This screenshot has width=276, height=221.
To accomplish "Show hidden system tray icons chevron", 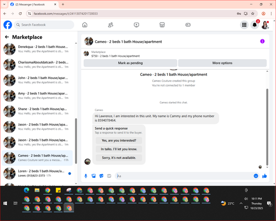I will (241, 203).
